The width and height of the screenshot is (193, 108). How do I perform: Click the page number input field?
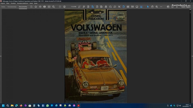(73, 7)
